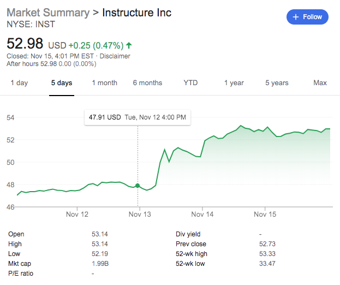Click the Nov 12 axis label
Screen dimensions: 340x285
pyautogui.click(x=77, y=215)
